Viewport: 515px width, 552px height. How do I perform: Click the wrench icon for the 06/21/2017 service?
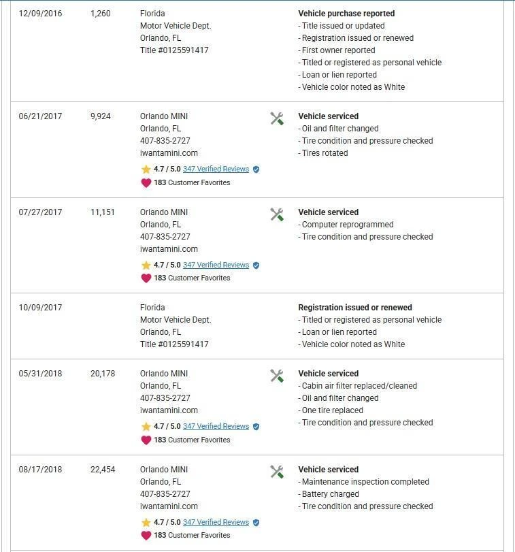pos(277,118)
